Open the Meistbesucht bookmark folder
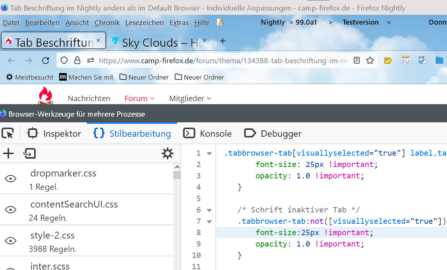 (x=30, y=77)
